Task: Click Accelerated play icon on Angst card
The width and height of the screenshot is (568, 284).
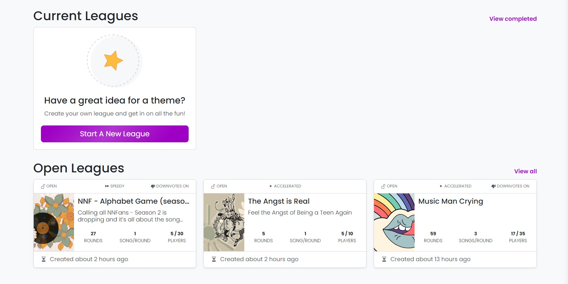Action: tap(271, 186)
